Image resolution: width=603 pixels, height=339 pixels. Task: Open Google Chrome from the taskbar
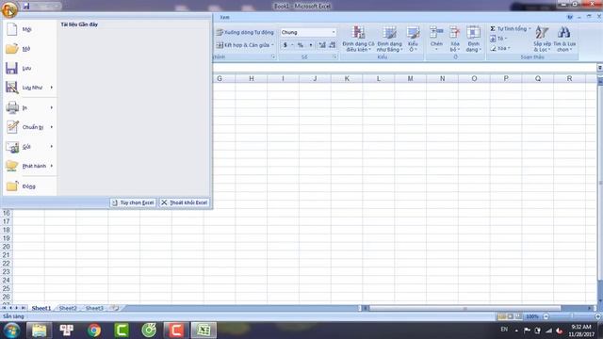tap(94, 331)
